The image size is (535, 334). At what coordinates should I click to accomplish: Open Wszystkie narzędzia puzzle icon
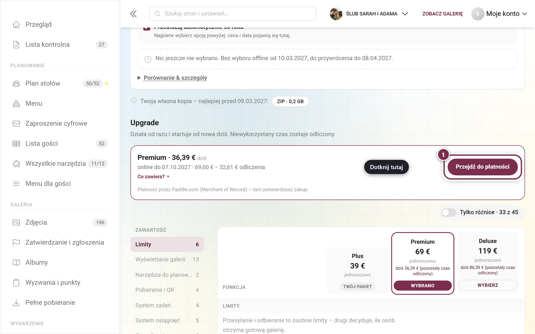point(16,164)
